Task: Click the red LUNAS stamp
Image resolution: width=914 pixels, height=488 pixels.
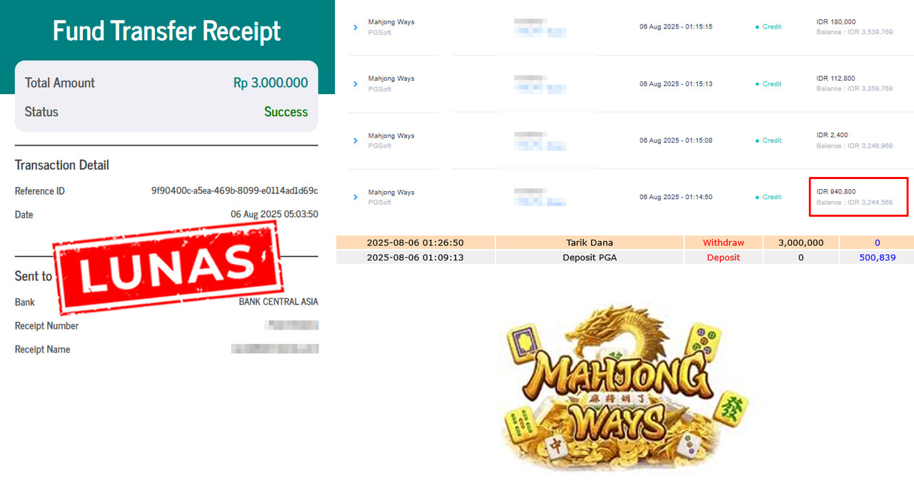Action: pyautogui.click(x=166, y=267)
